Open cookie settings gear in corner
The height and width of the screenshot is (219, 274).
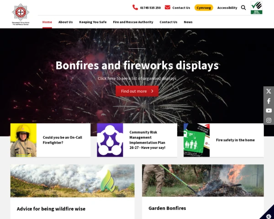click(x=269, y=216)
